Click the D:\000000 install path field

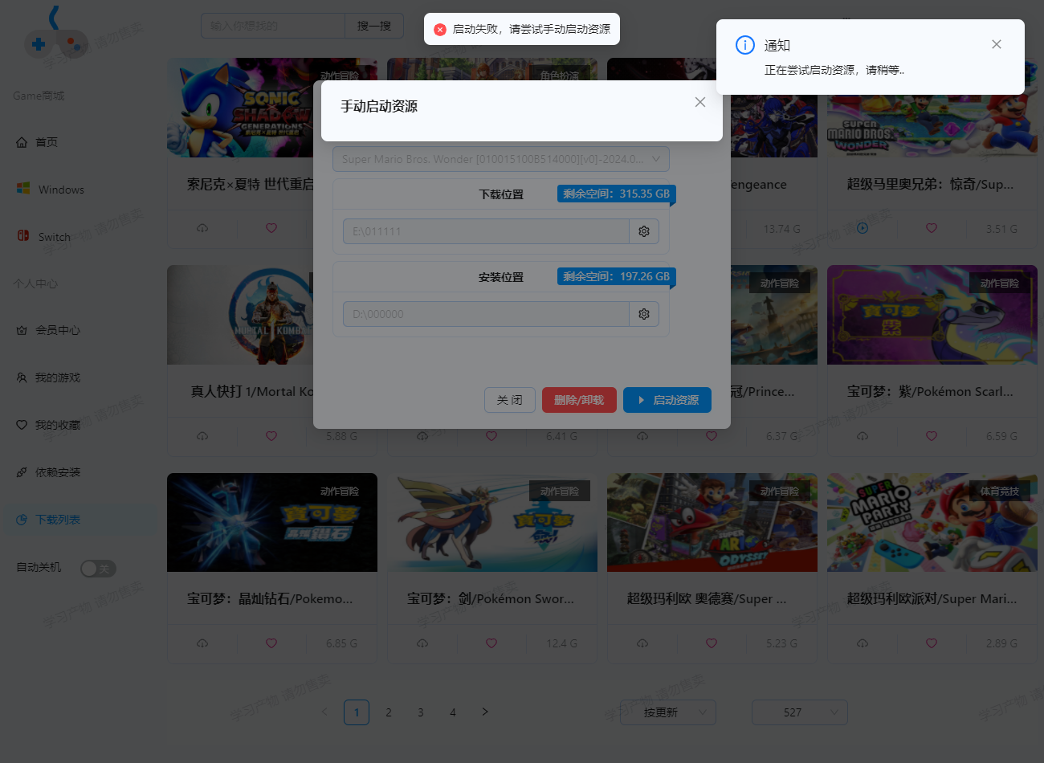[x=486, y=314]
